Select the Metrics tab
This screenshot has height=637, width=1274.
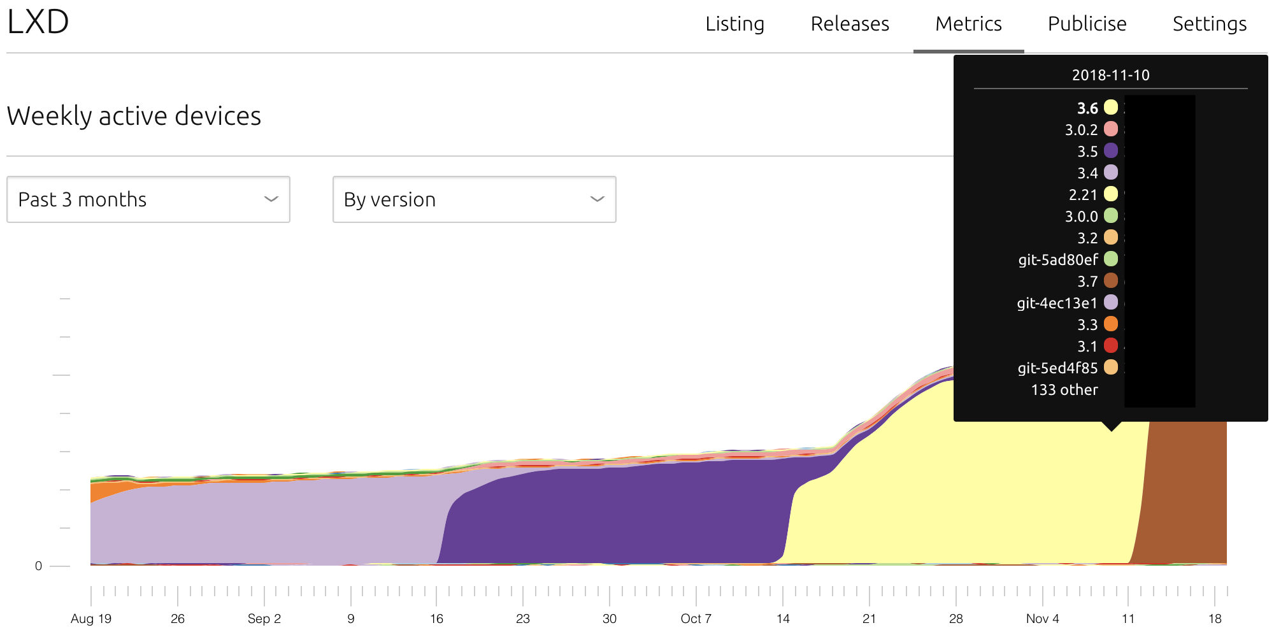pyautogui.click(x=968, y=24)
